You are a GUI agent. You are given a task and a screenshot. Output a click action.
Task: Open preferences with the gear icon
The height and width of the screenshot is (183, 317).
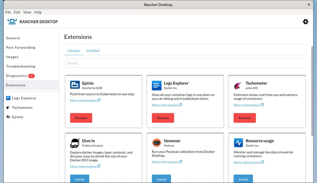(306, 22)
